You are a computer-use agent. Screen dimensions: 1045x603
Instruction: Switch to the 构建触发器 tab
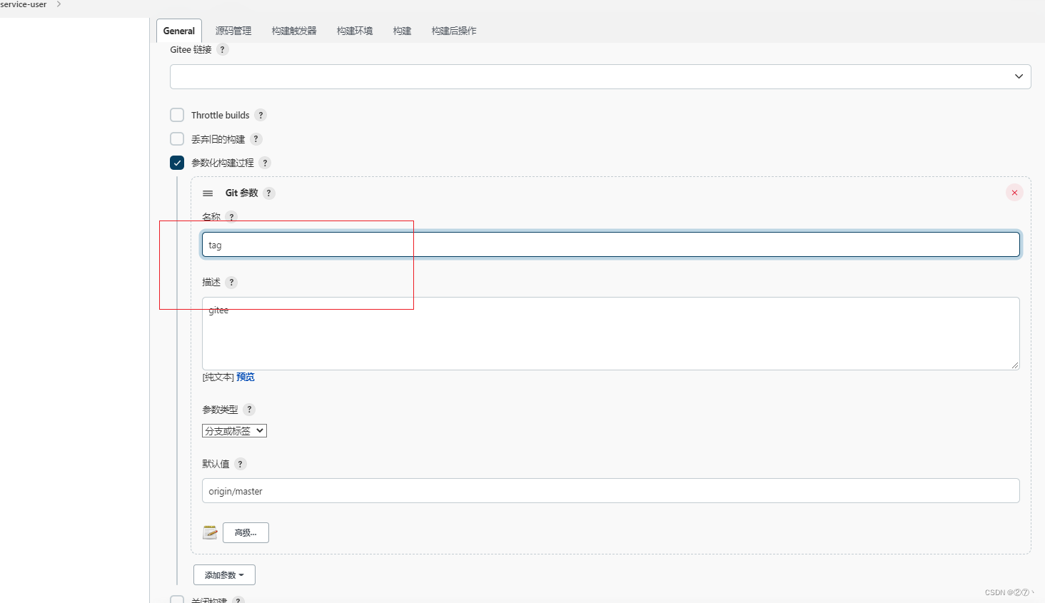pyautogui.click(x=294, y=31)
